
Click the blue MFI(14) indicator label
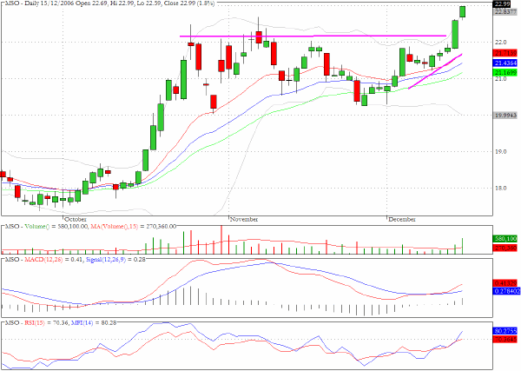(82, 322)
